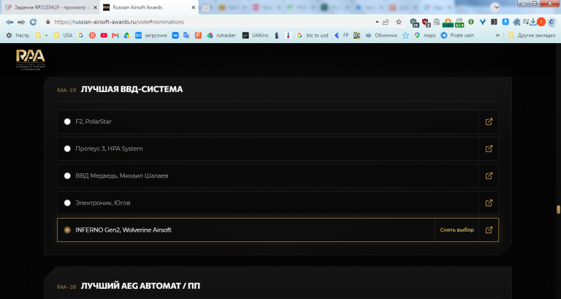
Task: Show hidden bookmarks with the » chevron
Action: point(497,35)
